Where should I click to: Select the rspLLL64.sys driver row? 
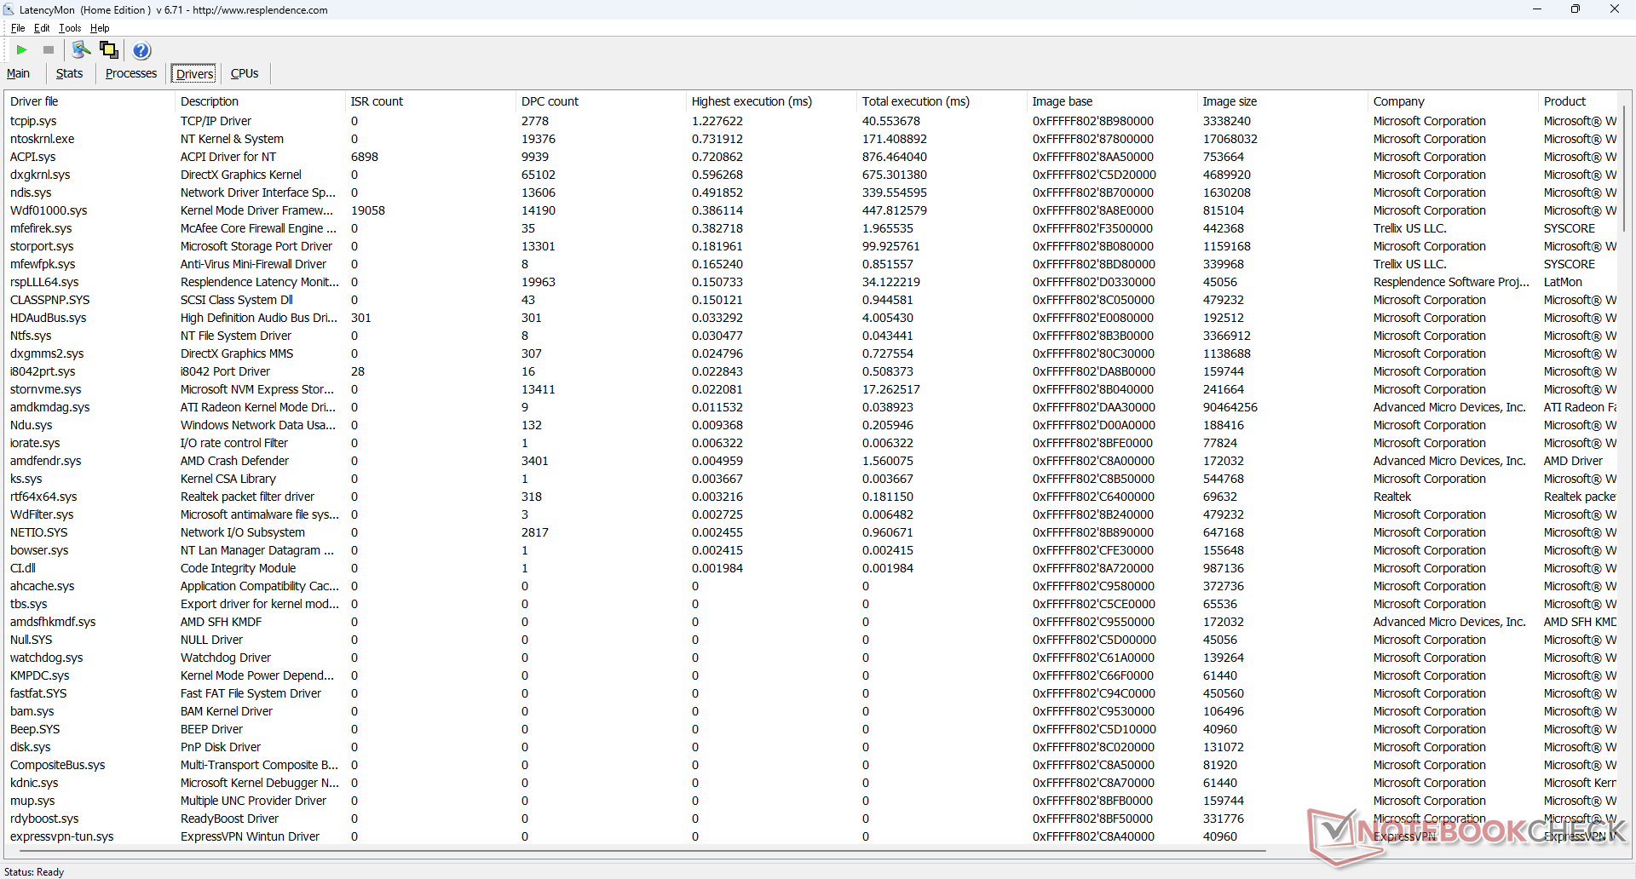(x=811, y=282)
